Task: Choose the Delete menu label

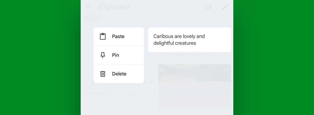Action: (119, 74)
